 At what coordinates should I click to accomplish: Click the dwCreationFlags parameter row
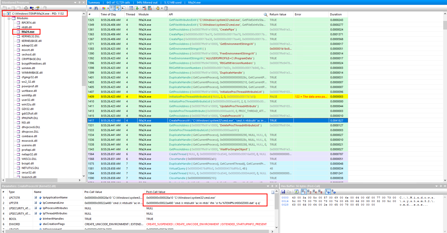click(138, 224)
